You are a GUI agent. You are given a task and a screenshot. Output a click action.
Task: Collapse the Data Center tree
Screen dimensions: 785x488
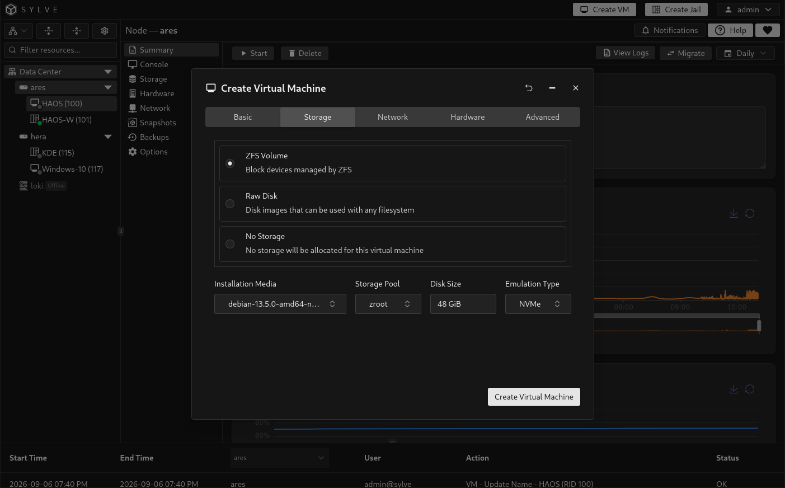click(108, 72)
